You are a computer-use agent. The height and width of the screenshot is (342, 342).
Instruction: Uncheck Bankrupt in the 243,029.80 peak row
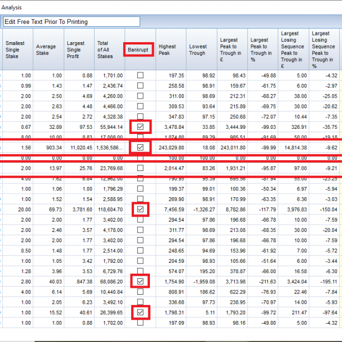[x=140, y=148]
